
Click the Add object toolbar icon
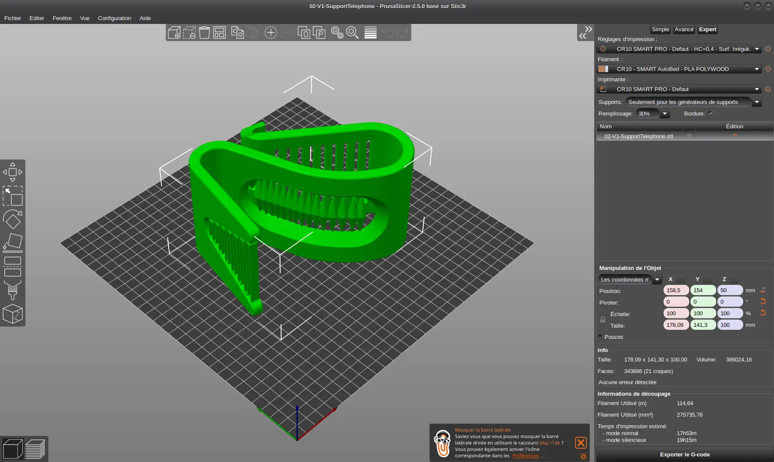pos(174,33)
